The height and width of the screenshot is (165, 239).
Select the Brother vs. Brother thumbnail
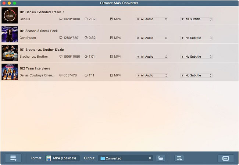(9, 53)
